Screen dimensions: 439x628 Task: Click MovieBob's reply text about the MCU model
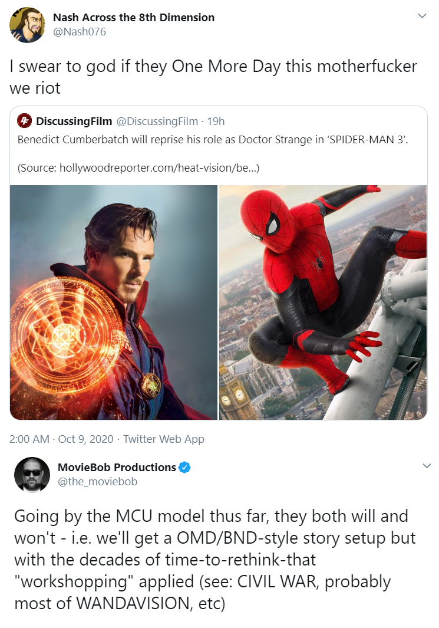(x=215, y=560)
